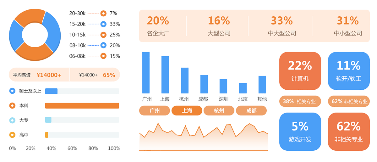
Task: Select the 杭州 city tab
Action: pos(219,111)
